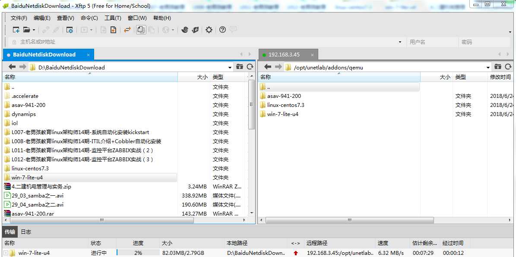Select file 4.二建机电管理与实务.zip
The image size is (516, 257).
(41, 187)
